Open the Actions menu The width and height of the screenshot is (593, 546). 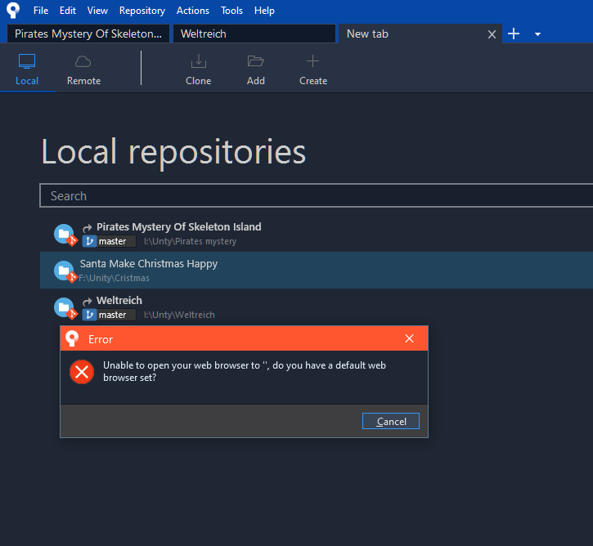[192, 11]
